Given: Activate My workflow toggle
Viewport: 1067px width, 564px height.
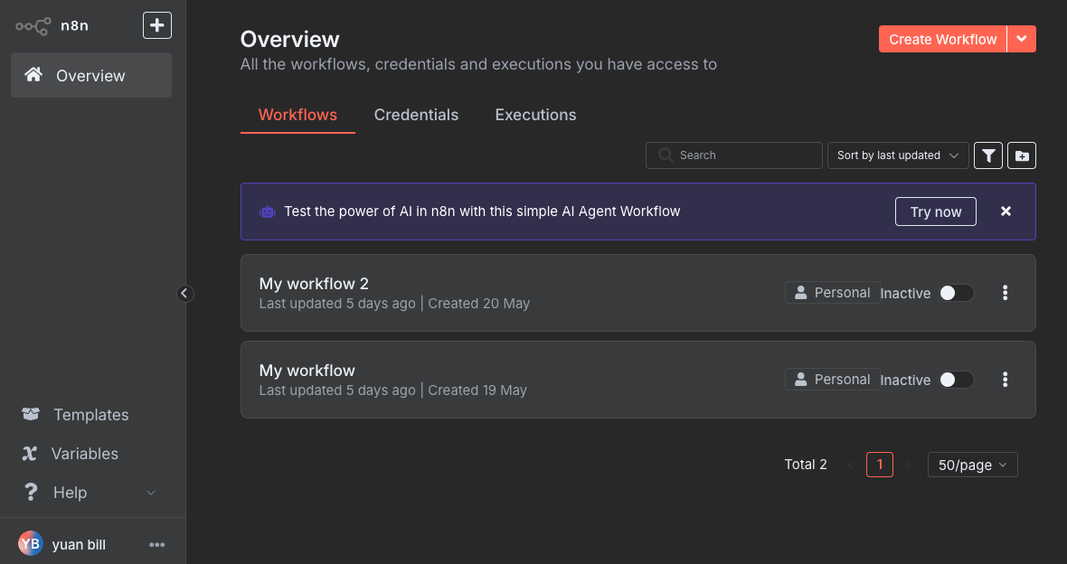Looking at the screenshot, I should tap(956, 380).
